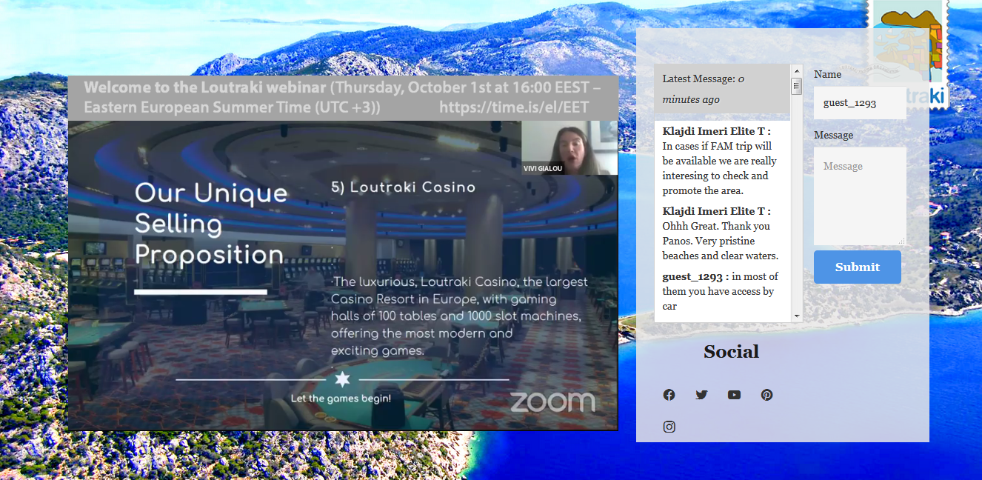Click the 'Name' field label
The image size is (982, 480).
827,74
